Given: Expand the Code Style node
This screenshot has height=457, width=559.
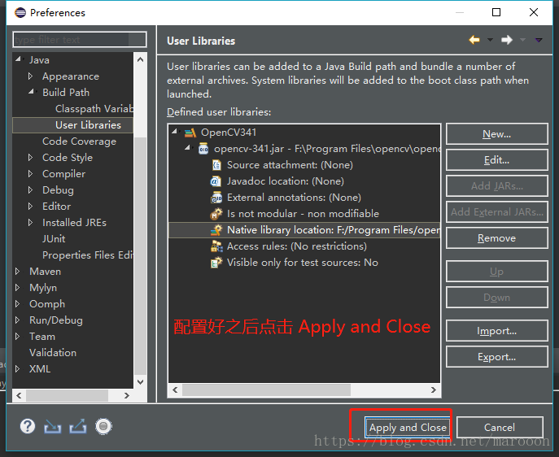Looking at the screenshot, I should point(30,157).
